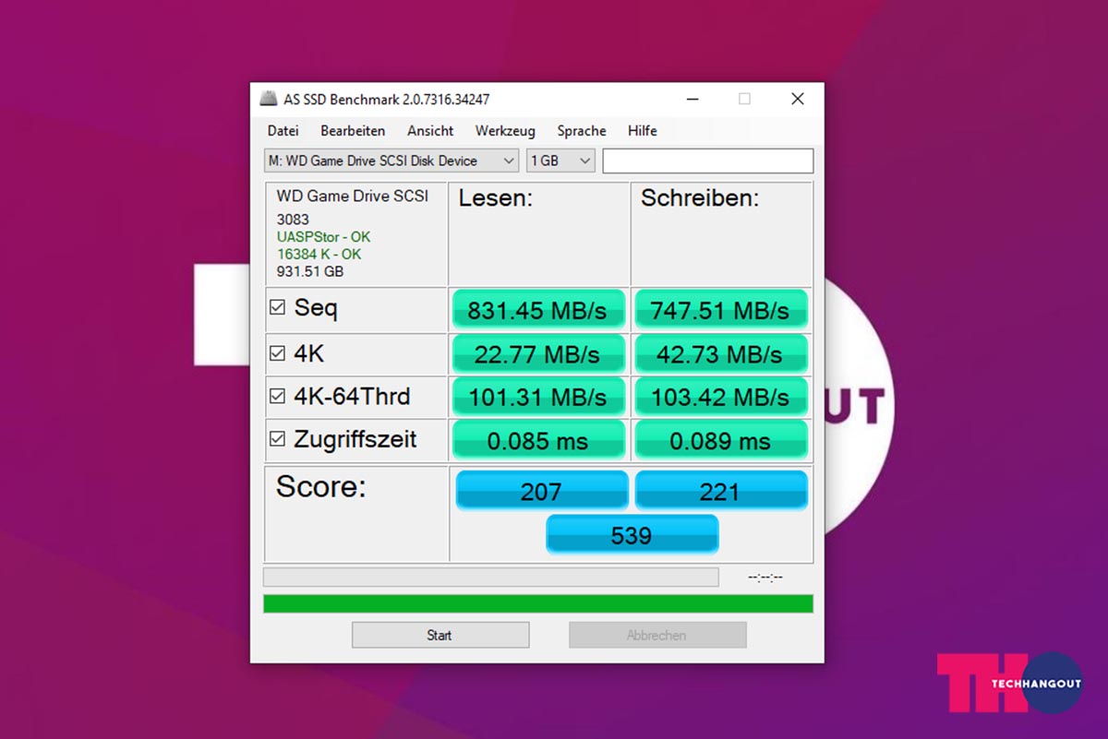Open the Werkzeug menu
Image resolution: width=1108 pixels, height=739 pixels.
[505, 131]
